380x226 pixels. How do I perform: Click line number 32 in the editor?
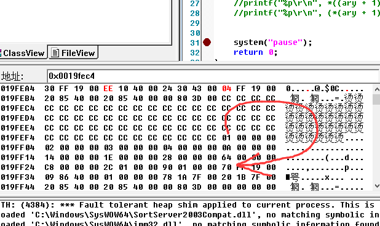click(x=195, y=52)
